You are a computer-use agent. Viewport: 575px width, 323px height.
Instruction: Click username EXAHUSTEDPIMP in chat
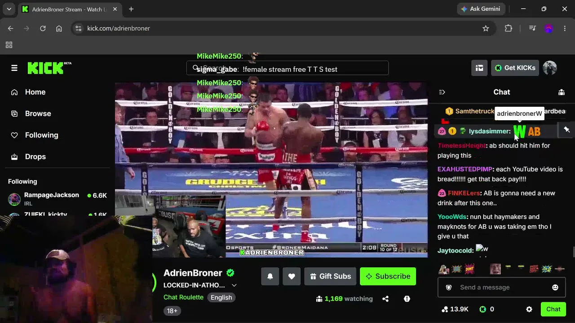coord(465,169)
